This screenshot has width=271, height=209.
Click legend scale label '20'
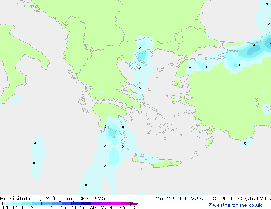73,207
